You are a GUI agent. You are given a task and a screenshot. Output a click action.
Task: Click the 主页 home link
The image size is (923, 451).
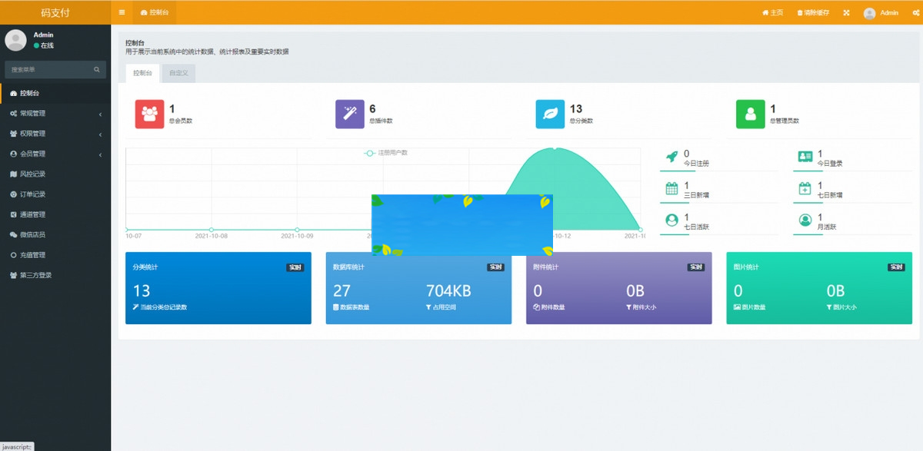(x=772, y=13)
